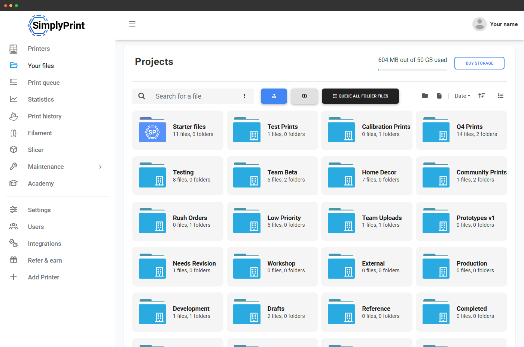Click the Your name label
Image resolution: width=524 pixels, height=347 pixels.
point(504,24)
